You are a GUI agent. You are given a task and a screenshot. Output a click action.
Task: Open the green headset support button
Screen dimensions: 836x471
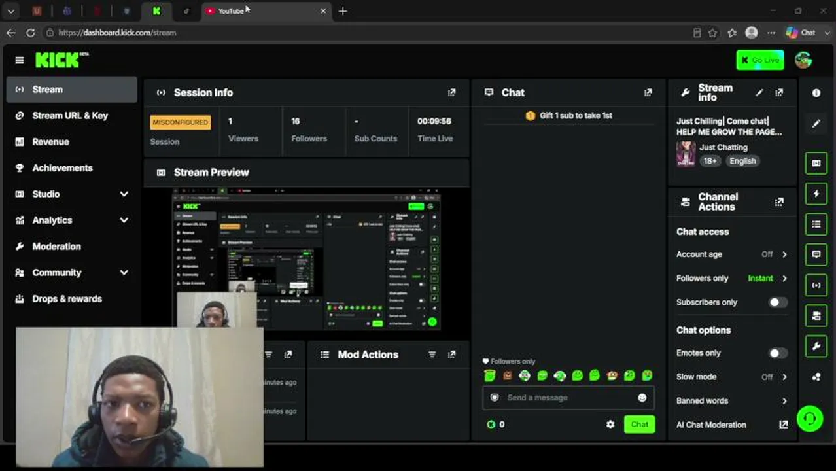pos(810,419)
